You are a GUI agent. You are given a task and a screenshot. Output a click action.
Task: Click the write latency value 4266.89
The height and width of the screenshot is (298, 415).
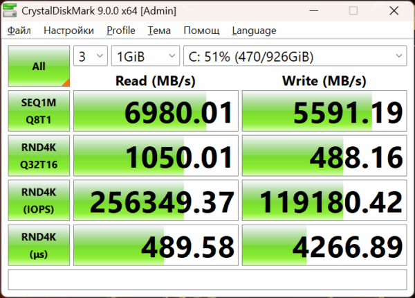click(x=324, y=245)
